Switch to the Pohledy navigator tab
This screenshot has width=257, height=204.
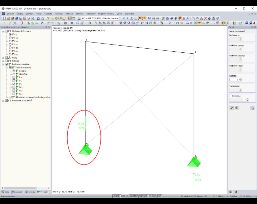click(x=30, y=192)
